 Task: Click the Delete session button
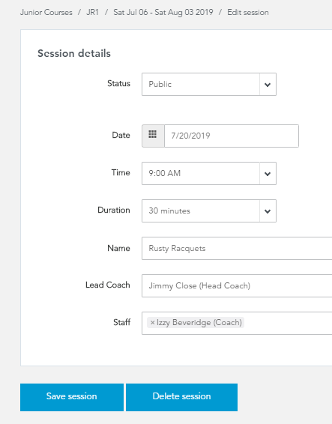pos(181,397)
